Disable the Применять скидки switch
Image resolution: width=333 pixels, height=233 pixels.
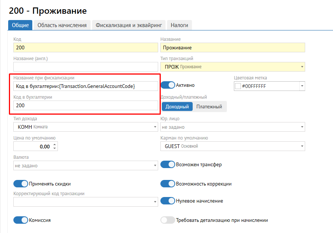(x=21, y=184)
